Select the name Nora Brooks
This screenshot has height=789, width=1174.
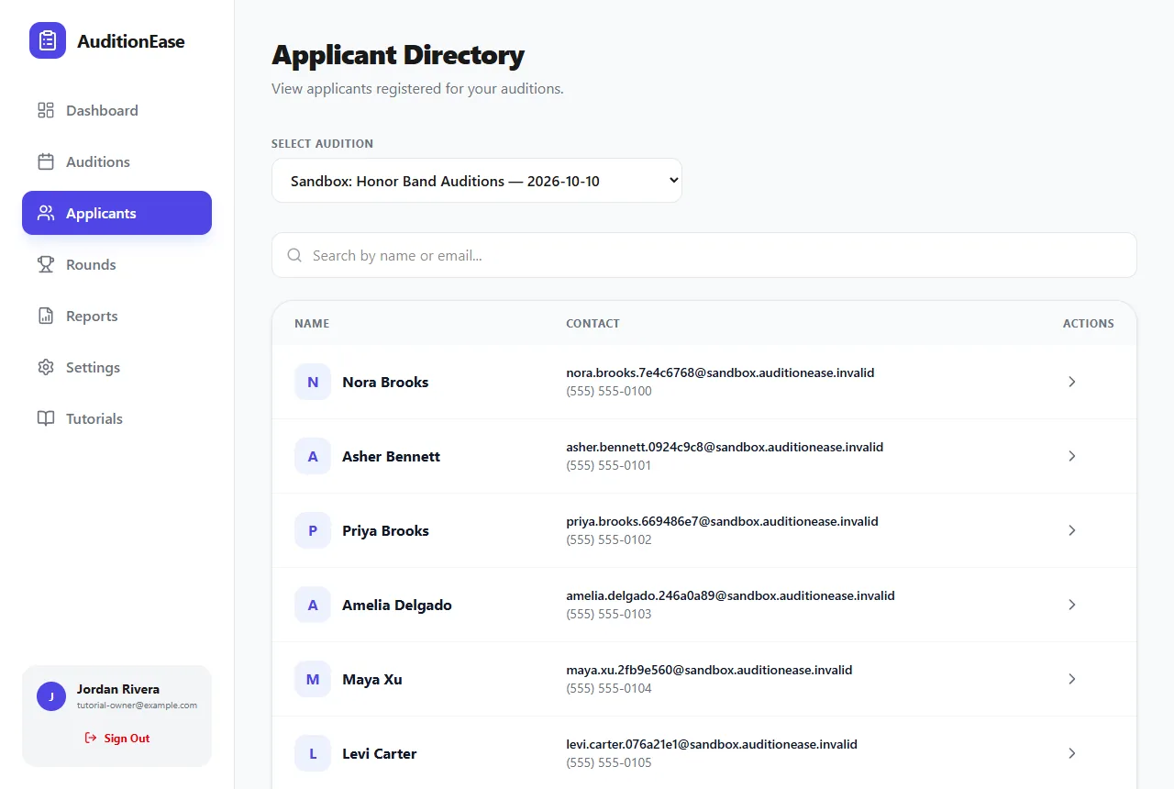tap(385, 382)
